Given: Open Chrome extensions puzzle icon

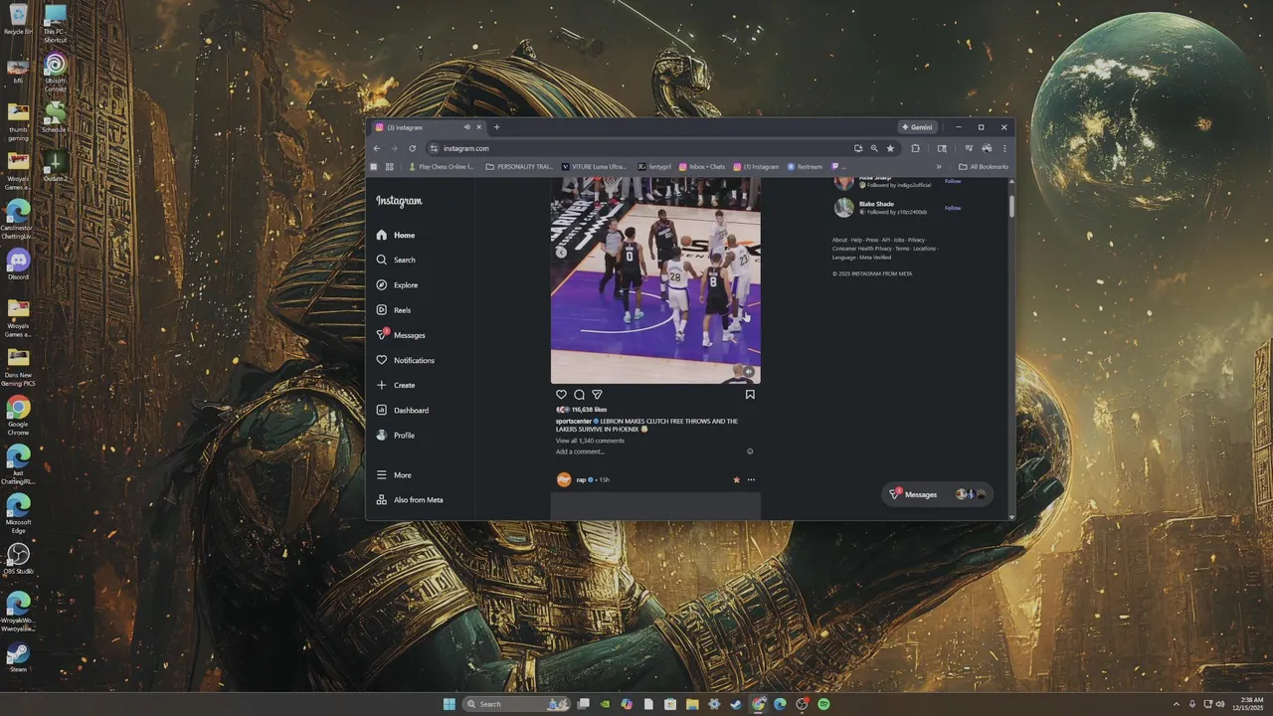Looking at the screenshot, I should (915, 148).
